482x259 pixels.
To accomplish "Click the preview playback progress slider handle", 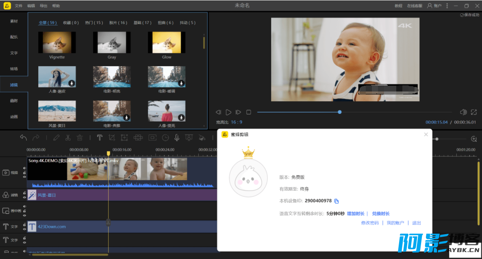I will pos(340,112).
